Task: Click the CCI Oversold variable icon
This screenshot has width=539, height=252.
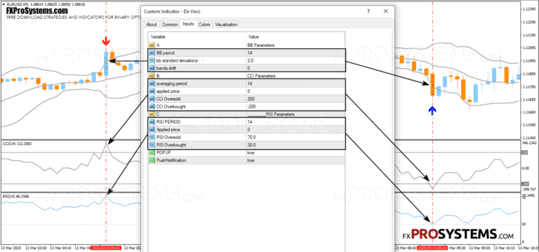Action: pos(152,99)
